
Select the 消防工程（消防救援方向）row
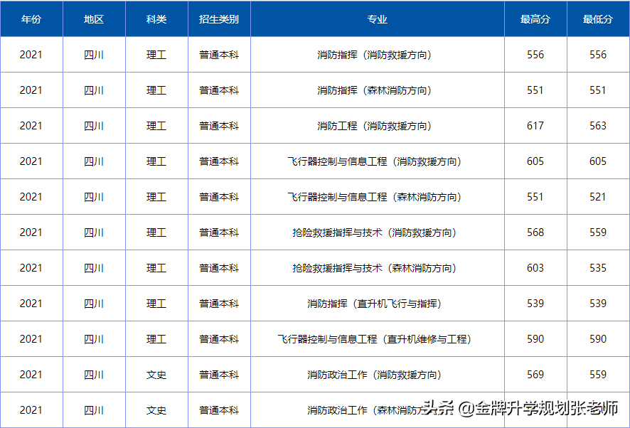(x=376, y=125)
